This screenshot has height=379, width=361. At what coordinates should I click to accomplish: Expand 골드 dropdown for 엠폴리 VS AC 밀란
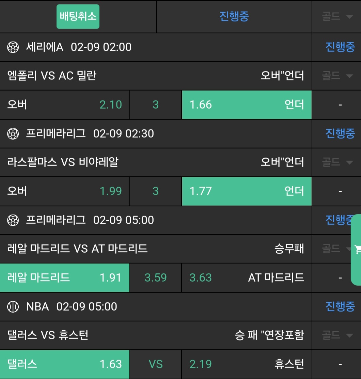336,76
